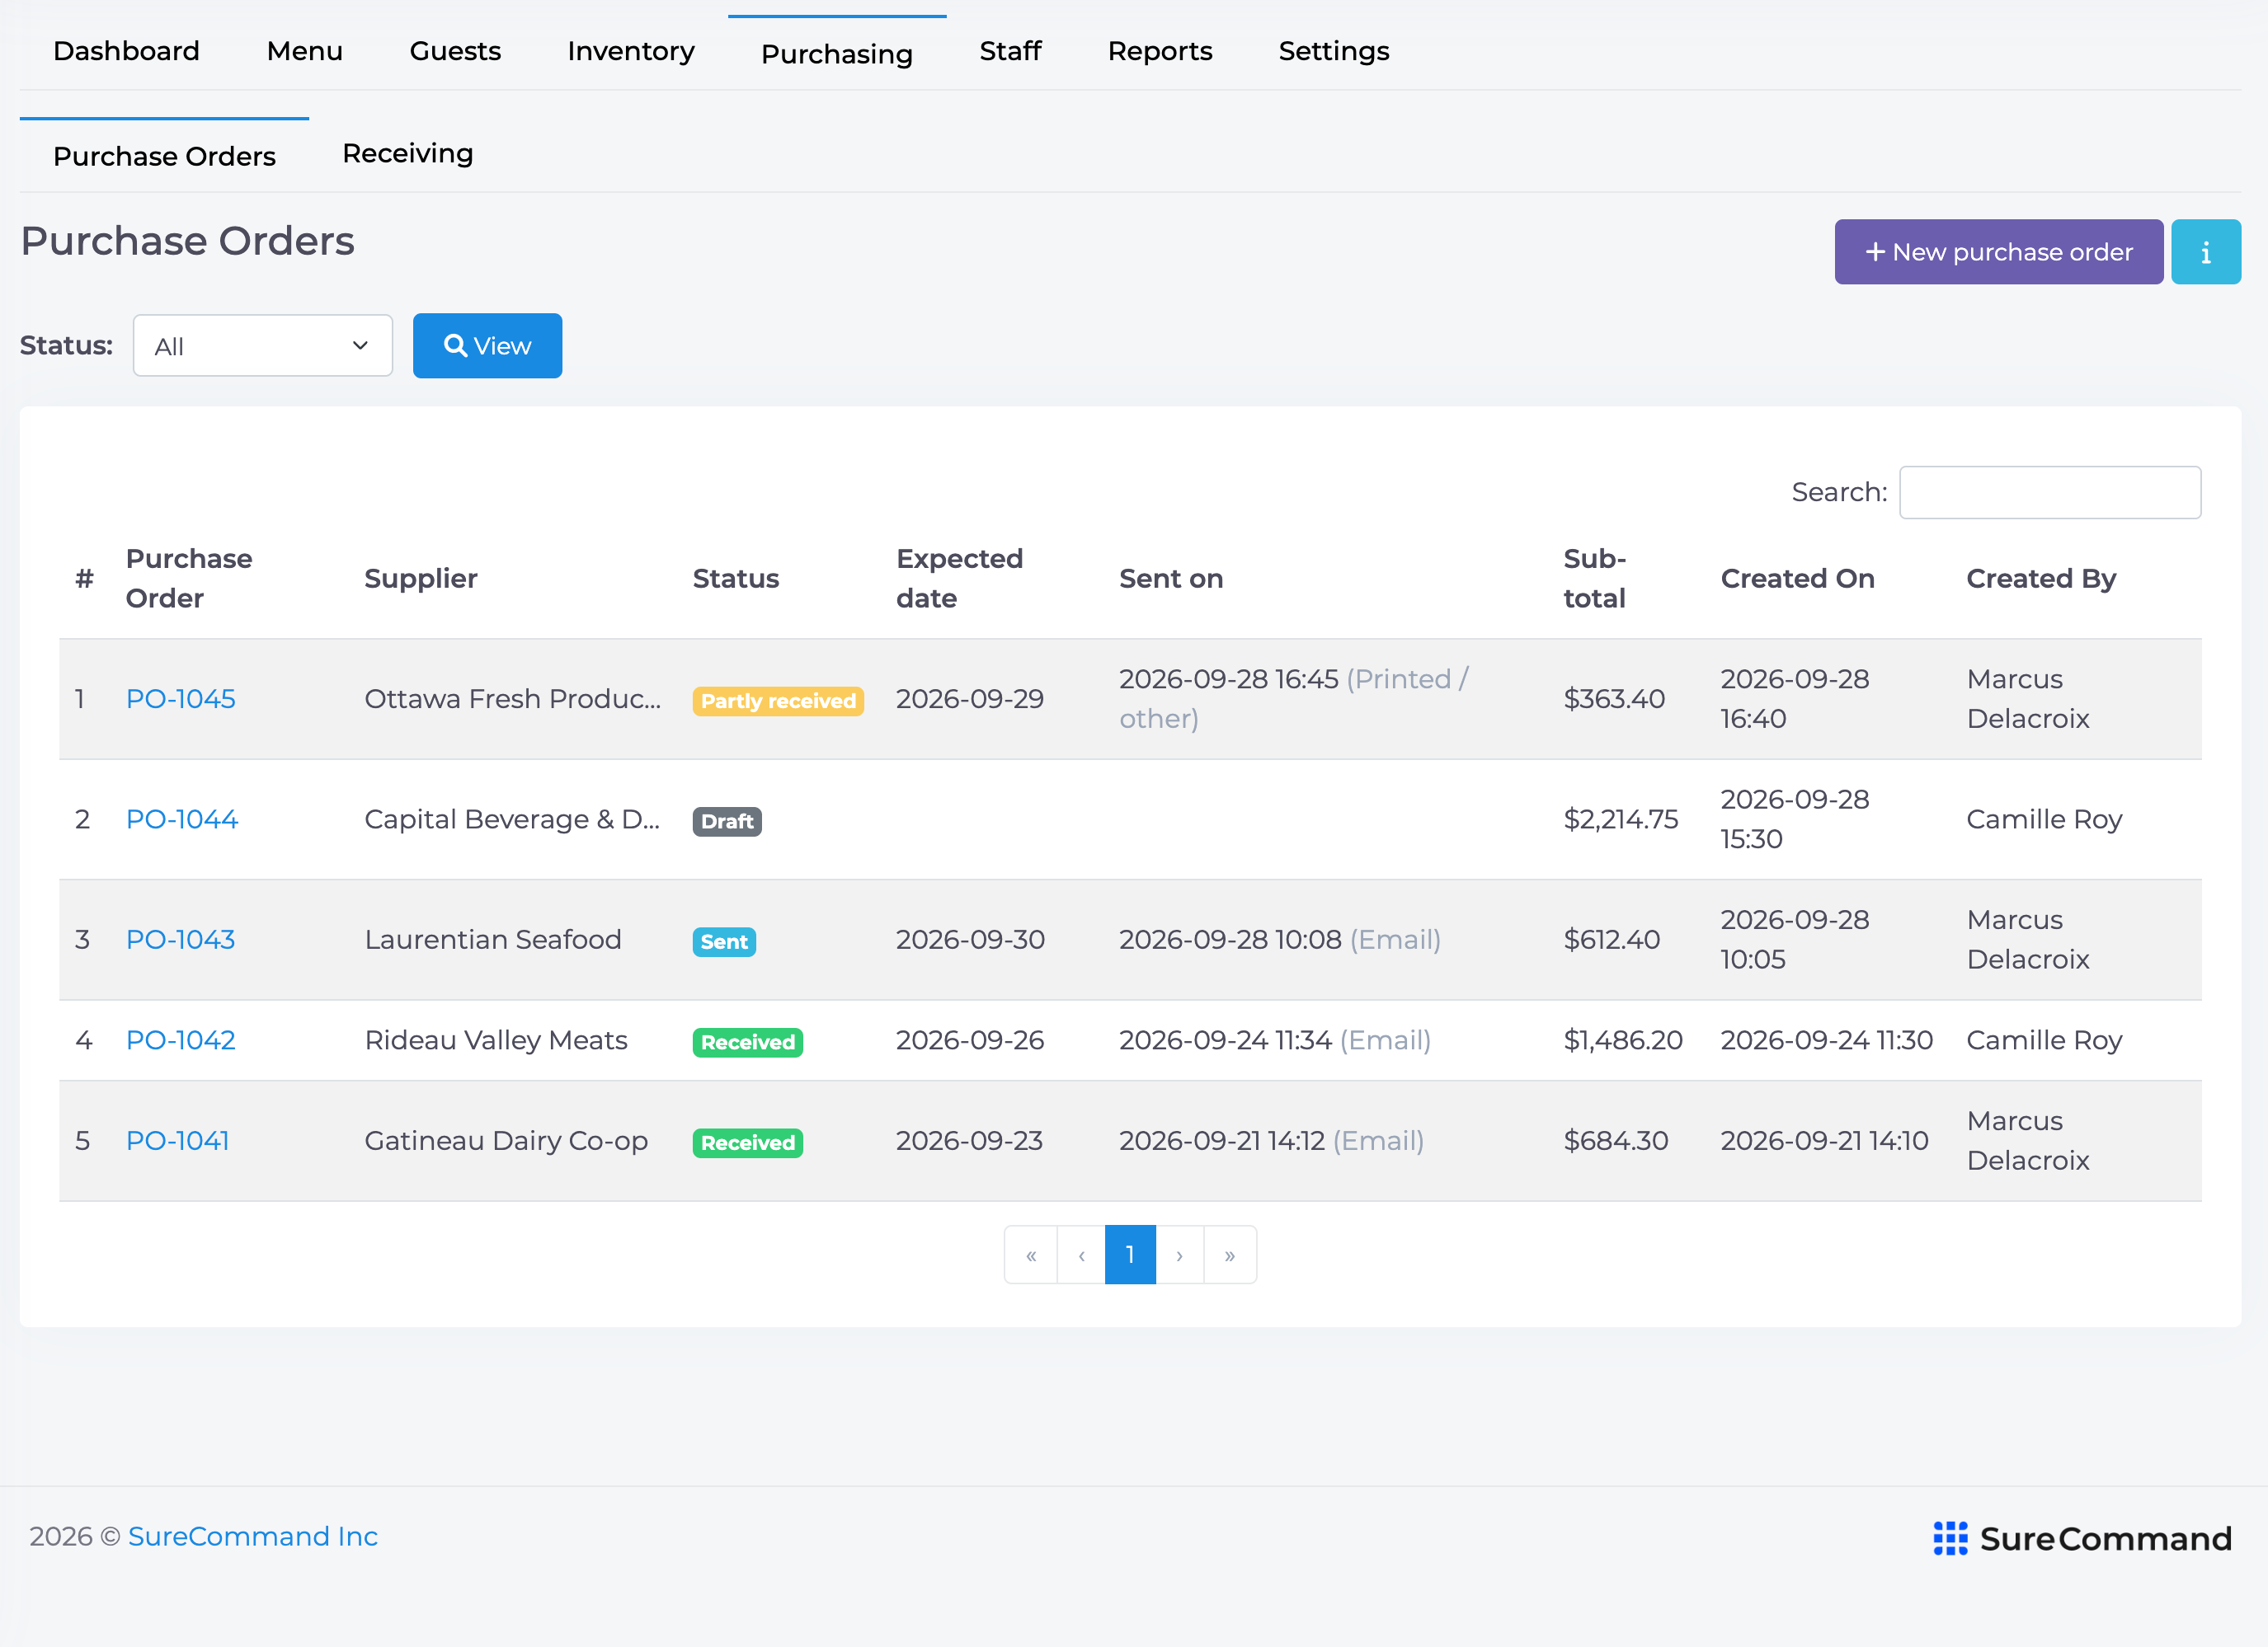Click sub-total $612.40
This screenshot has width=2268, height=1647.
click(1612, 940)
